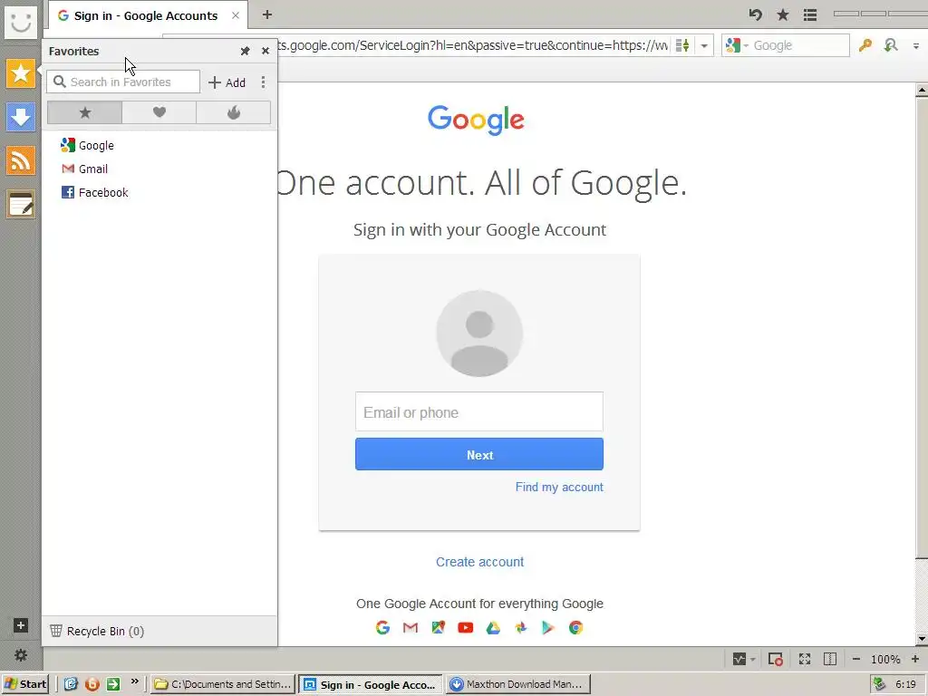928x696 pixels.
Task: Zoom in with the plus button
Action: (915, 659)
